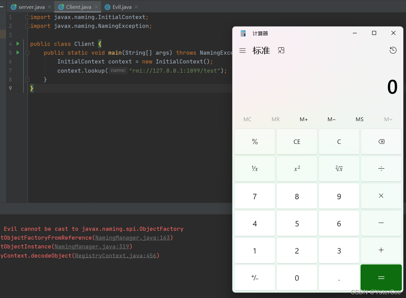Click the reciprocal 1/x key
Image resolution: width=406 pixels, height=298 pixels.
255,169
